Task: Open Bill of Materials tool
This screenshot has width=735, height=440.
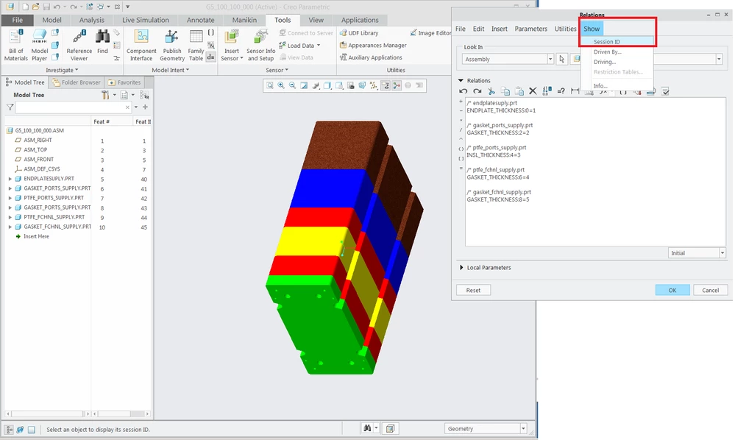Action: coord(16,46)
